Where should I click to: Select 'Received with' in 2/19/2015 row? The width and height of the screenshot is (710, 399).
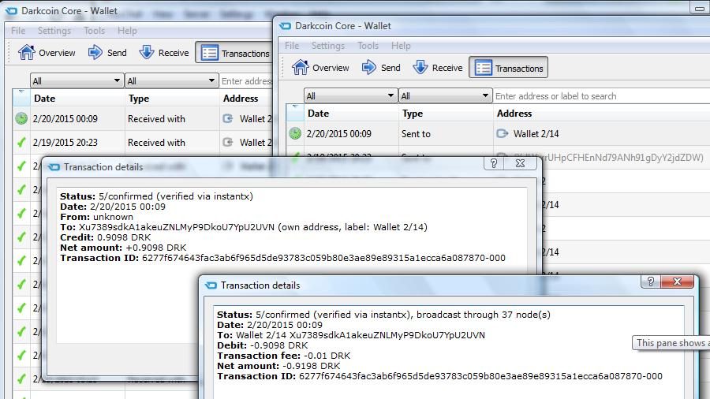[x=156, y=142]
